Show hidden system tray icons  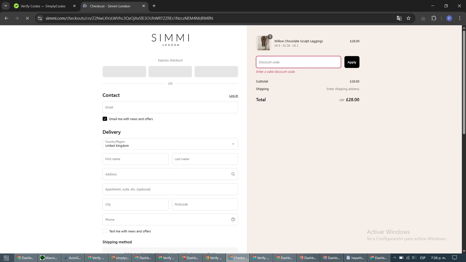(x=395, y=258)
